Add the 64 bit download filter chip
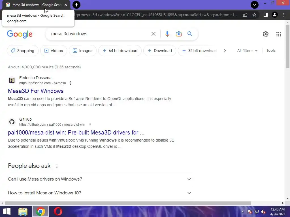Screen dimensions: 290x217 120,51
